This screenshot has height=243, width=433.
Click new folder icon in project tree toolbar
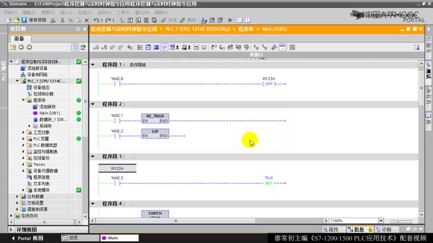(13, 47)
